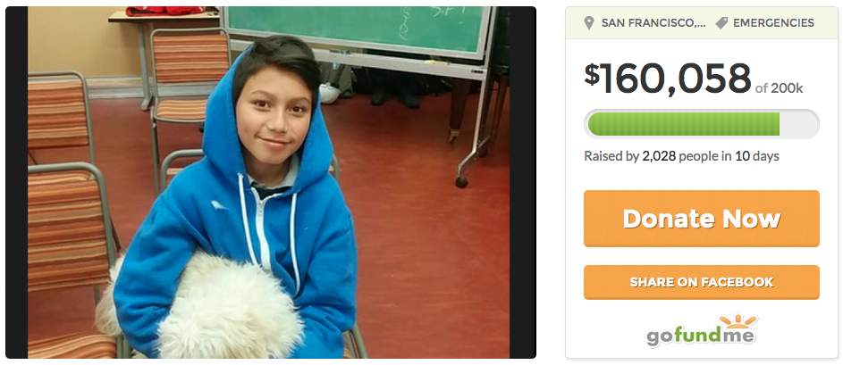Click the $160,058 raised amount

[x=668, y=79]
